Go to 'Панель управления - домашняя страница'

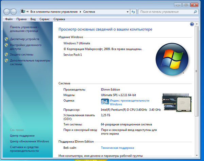point(24,29)
